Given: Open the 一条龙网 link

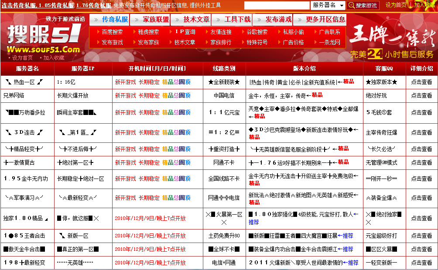Looking at the screenshot, I should click(328, 42).
